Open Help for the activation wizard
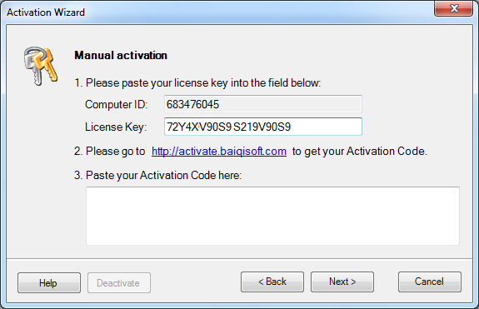The image size is (479, 309). [x=49, y=282]
